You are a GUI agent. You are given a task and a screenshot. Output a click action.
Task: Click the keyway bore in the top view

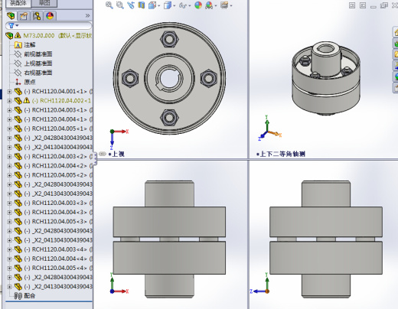coord(169,79)
